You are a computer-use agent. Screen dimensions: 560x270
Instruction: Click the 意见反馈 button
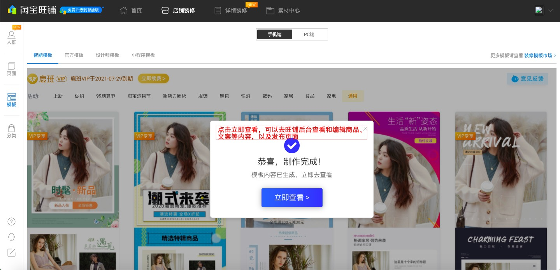[528, 79]
